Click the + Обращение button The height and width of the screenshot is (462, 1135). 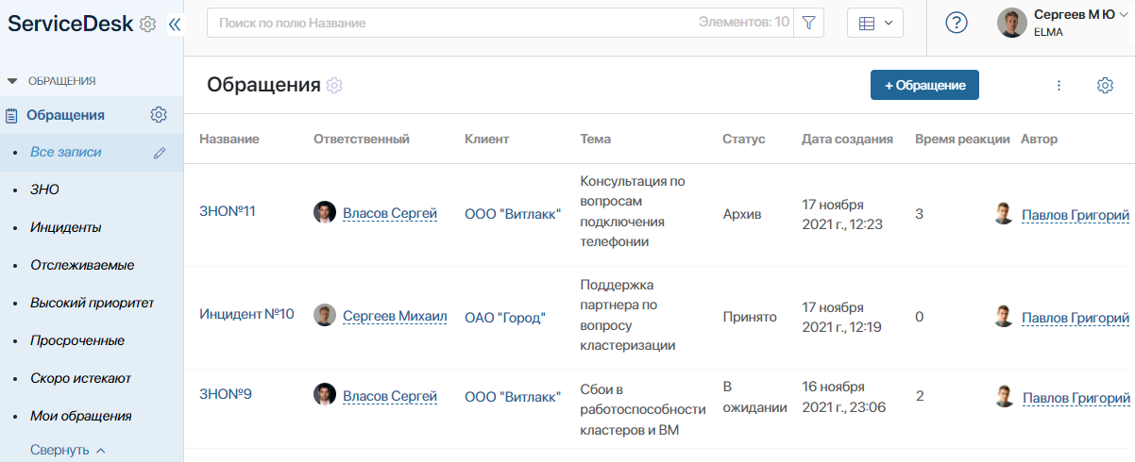coord(924,85)
